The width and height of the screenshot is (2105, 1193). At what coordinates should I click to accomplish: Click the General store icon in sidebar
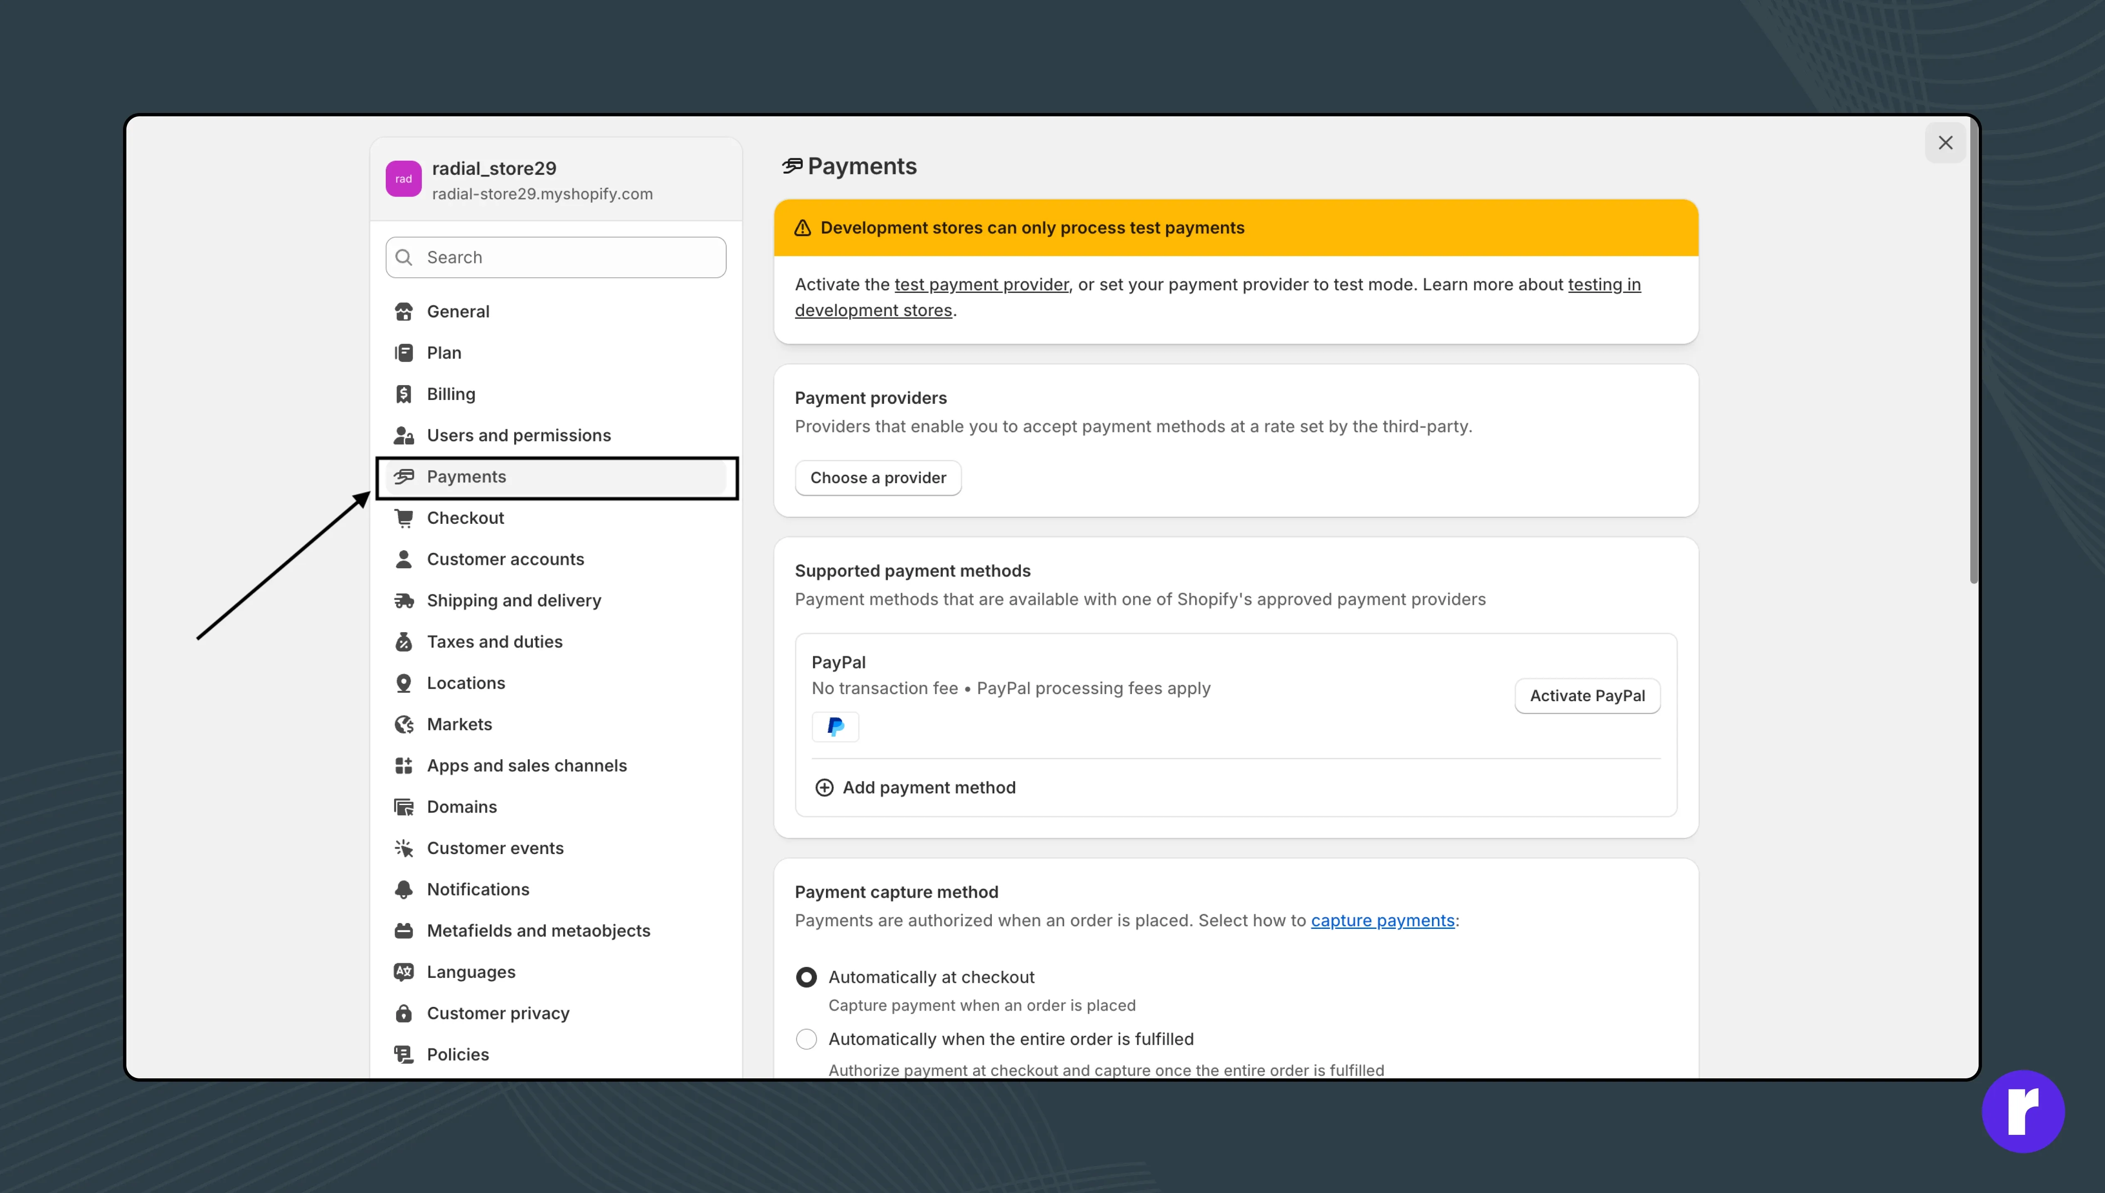(x=403, y=312)
